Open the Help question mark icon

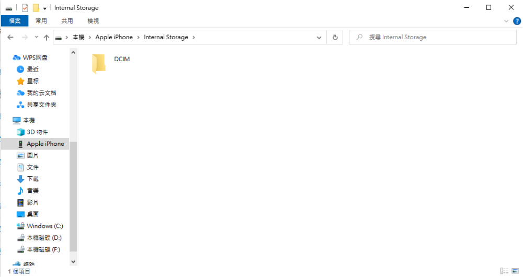tap(517, 21)
